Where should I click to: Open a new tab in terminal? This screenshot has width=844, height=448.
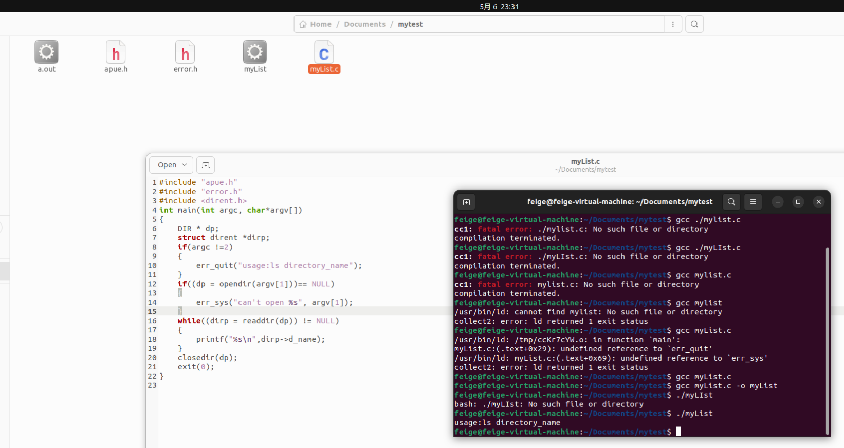(x=466, y=202)
